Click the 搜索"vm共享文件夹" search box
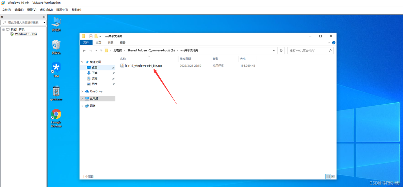 point(311,51)
